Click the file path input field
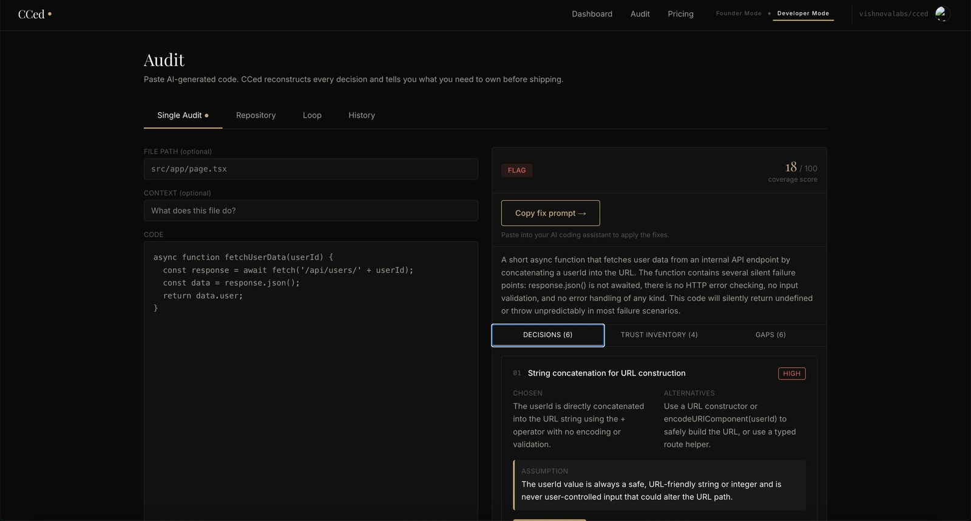This screenshot has height=521, width=971. (311, 169)
